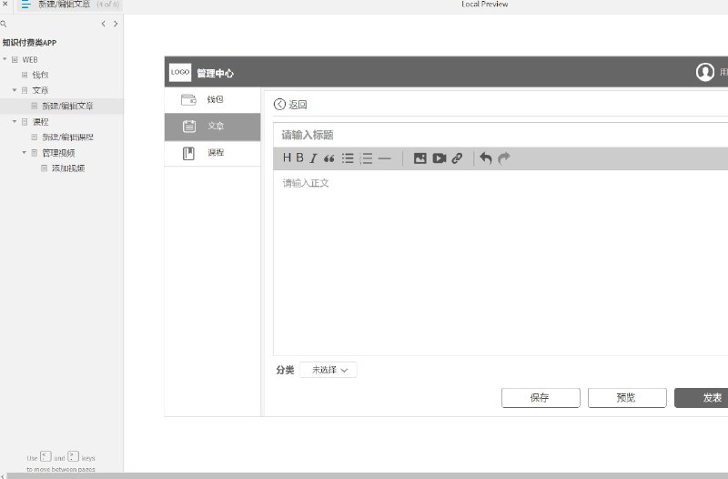Focus the 请输入正文 body text area

tap(500, 262)
